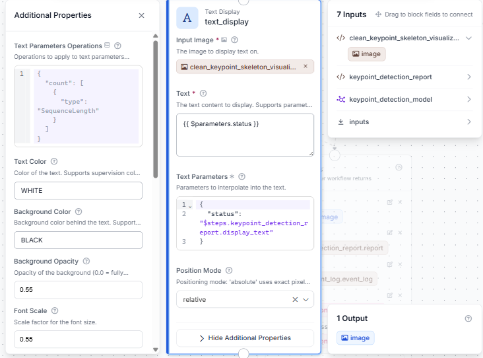Viewport: 483px width, 358px height.
Task: Expand the keypoint_detection_model input entry
Action: pyautogui.click(x=404, y=99)
